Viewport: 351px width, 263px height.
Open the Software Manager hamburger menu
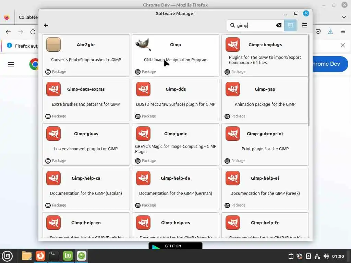304,25
